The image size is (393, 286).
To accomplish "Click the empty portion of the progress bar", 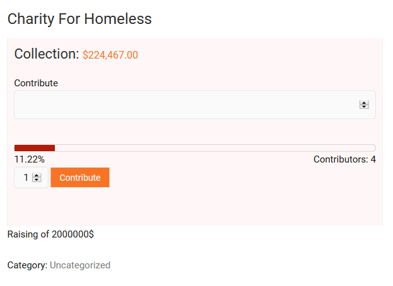I will 214,148.
